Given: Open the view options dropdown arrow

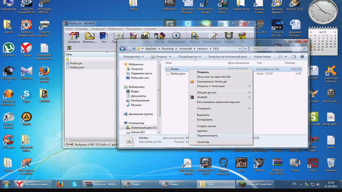Looking at the screenshot, I should [x=286, y=57].
